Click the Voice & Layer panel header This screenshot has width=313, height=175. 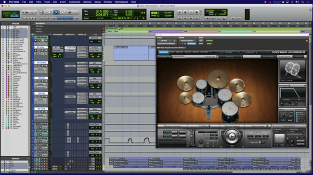[x=258, y=126]
